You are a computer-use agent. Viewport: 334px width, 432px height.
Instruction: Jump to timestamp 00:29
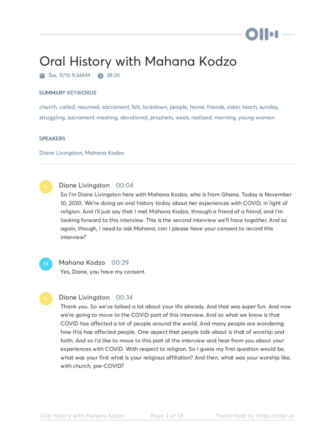[x=120, y=262]
